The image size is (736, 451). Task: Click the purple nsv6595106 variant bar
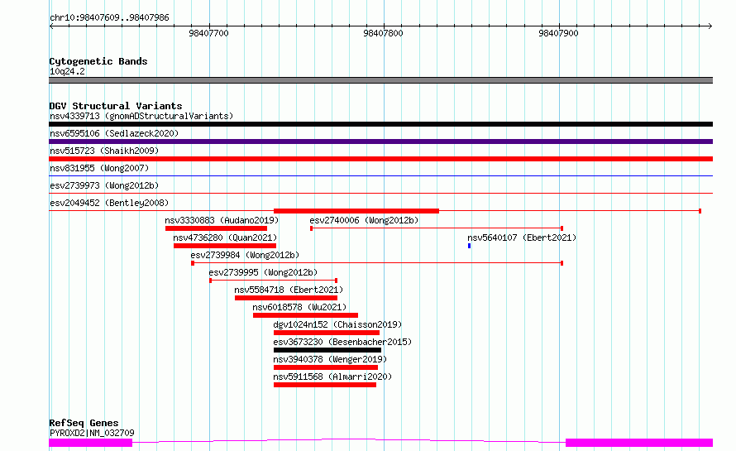[x=380, y=142]
